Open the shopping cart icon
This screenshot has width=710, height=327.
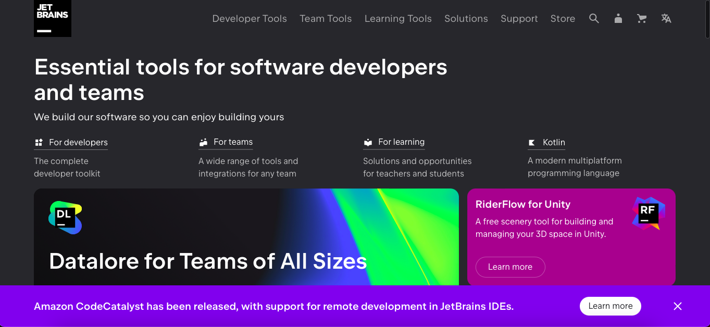(x=642, y=18)
